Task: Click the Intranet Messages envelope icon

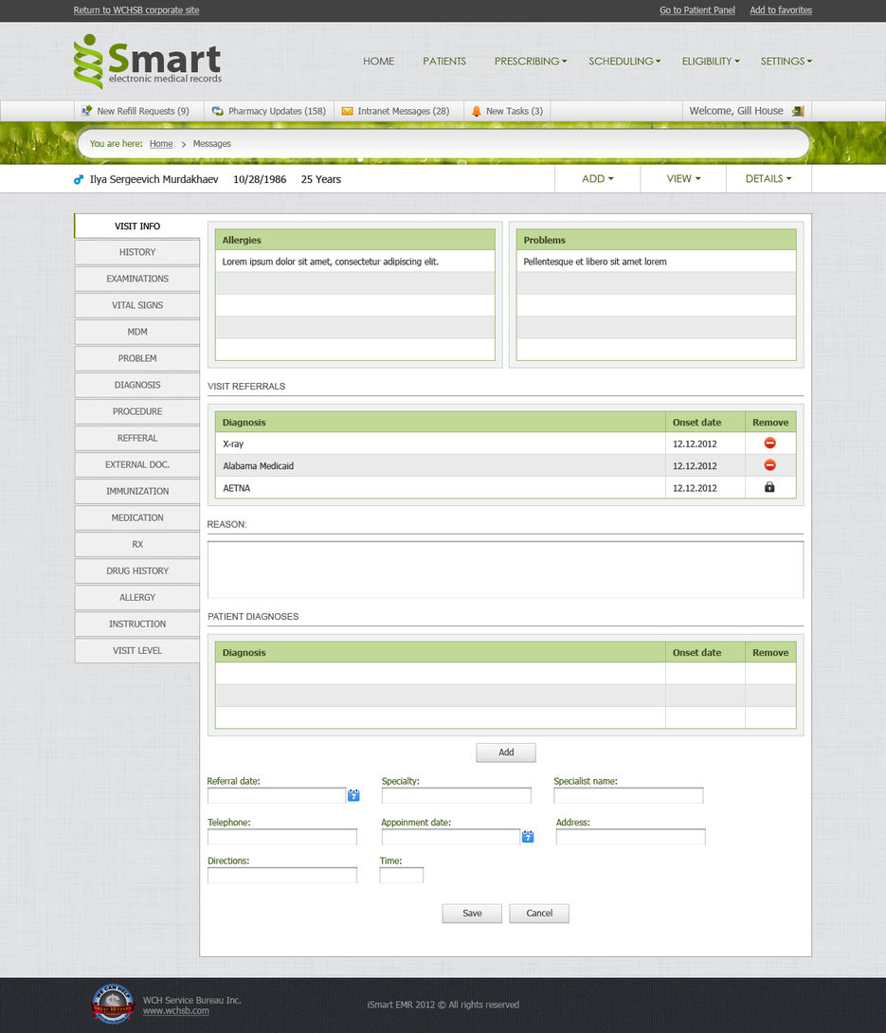Action: point(347,111)
